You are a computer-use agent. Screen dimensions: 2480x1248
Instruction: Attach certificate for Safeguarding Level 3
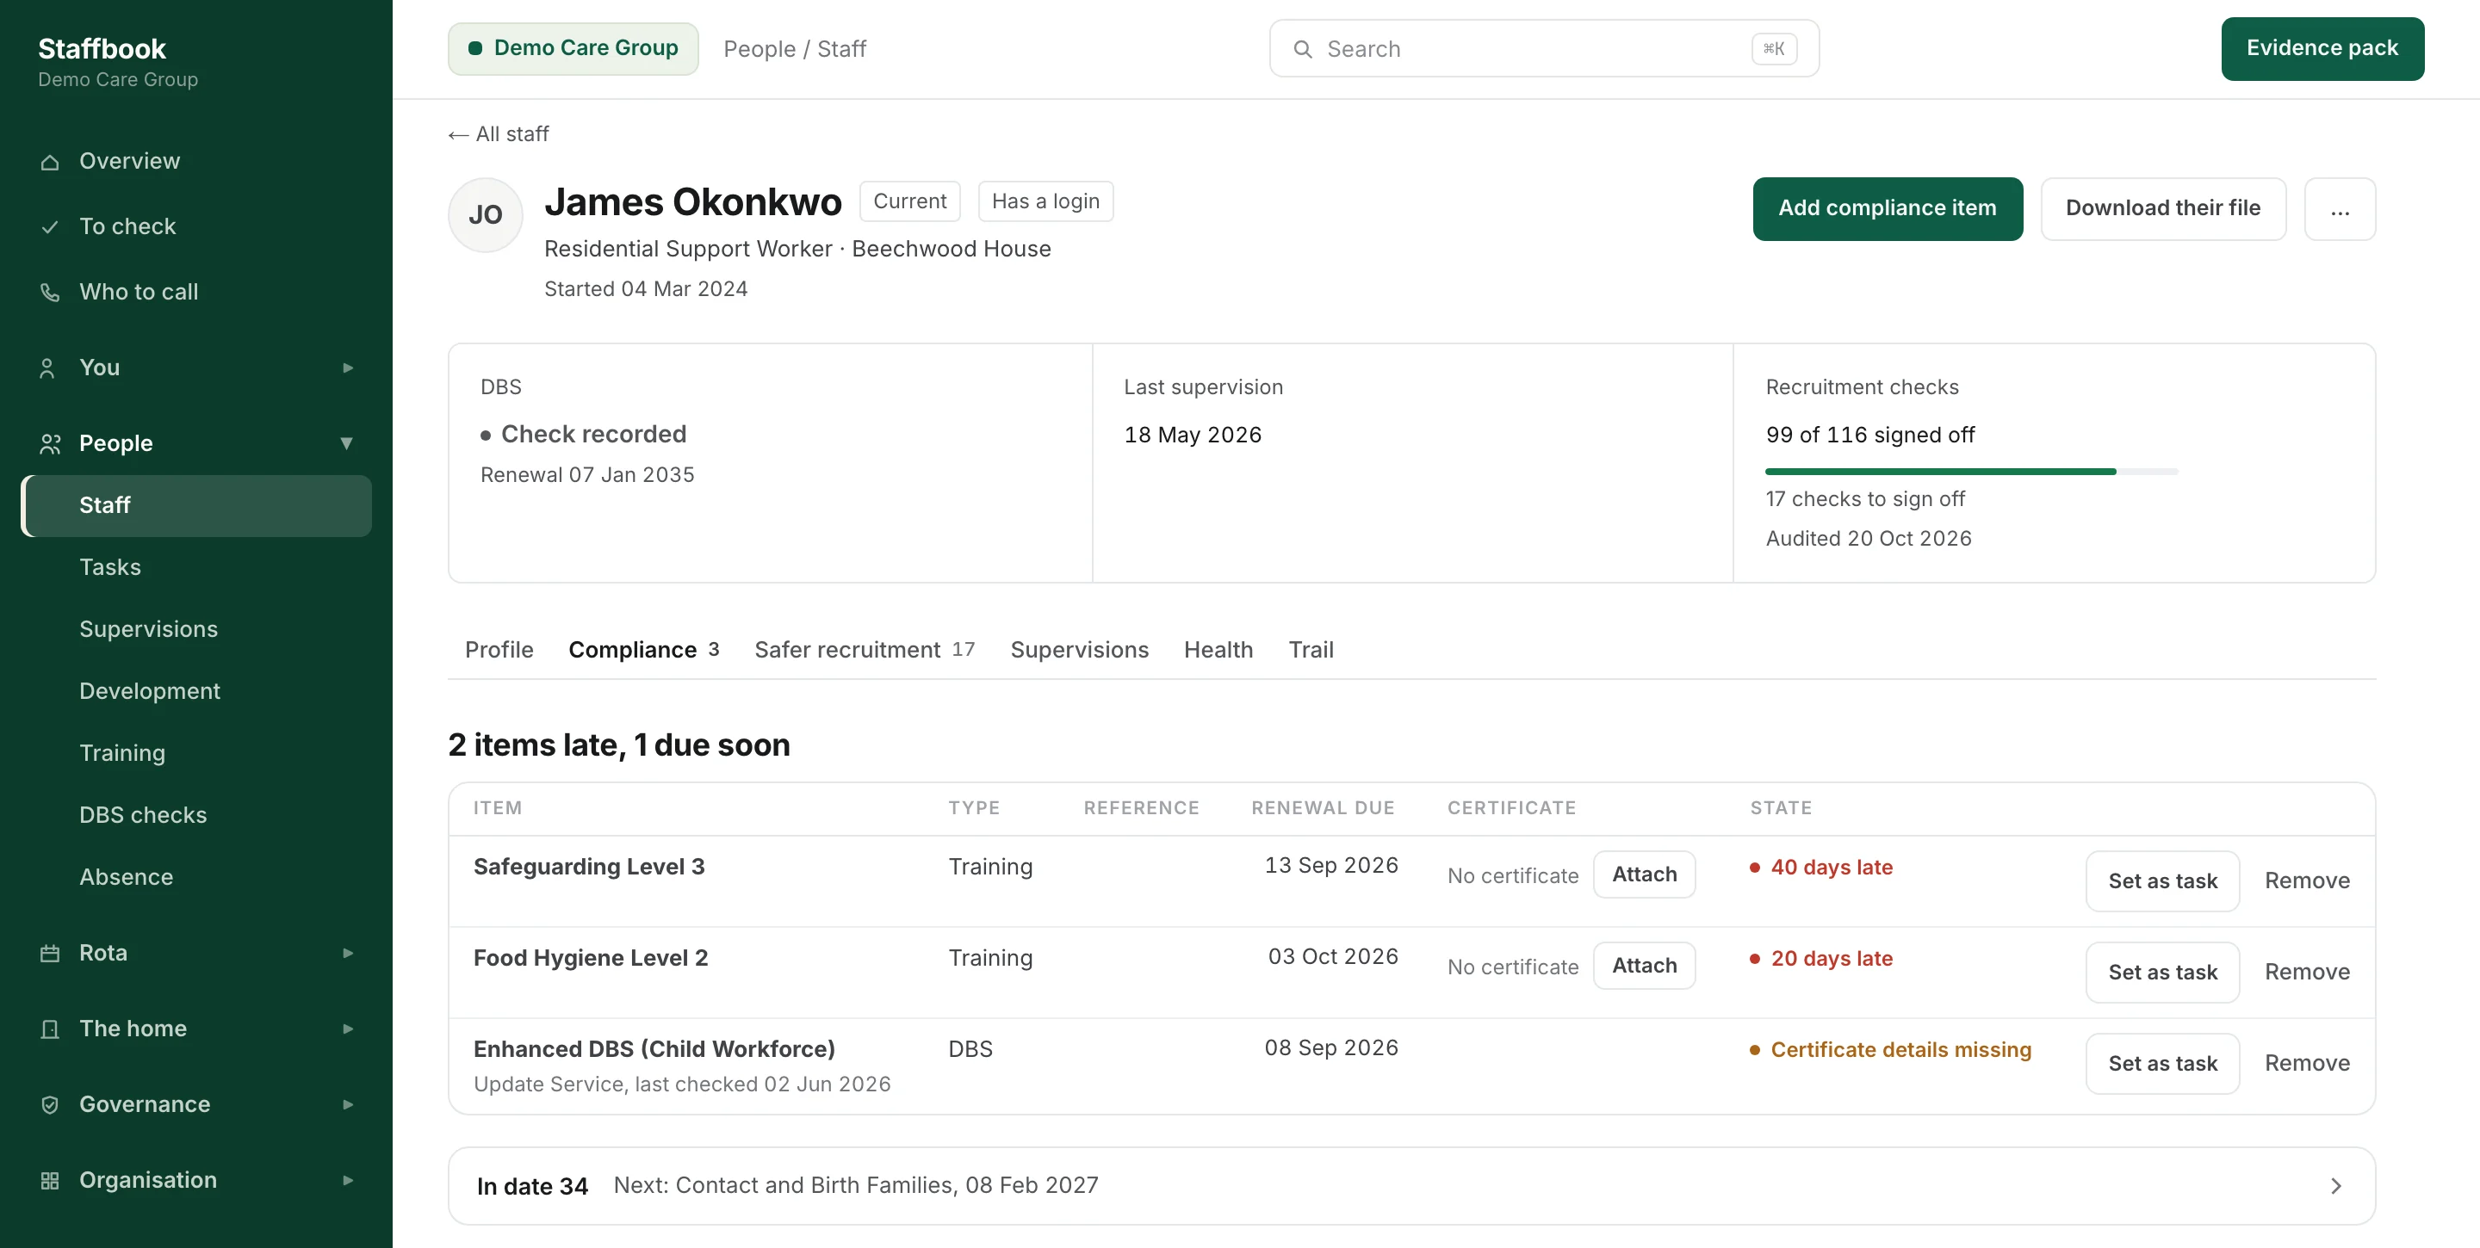click(1645, 874)
